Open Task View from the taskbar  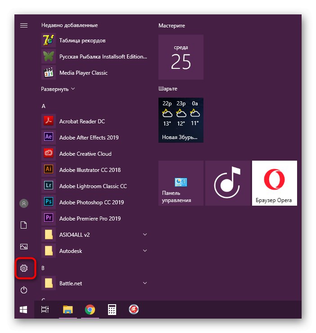point(45,310)
